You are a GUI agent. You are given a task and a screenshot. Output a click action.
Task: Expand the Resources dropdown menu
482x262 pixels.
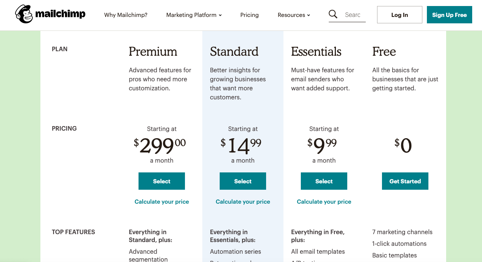[x=294, y=15]
